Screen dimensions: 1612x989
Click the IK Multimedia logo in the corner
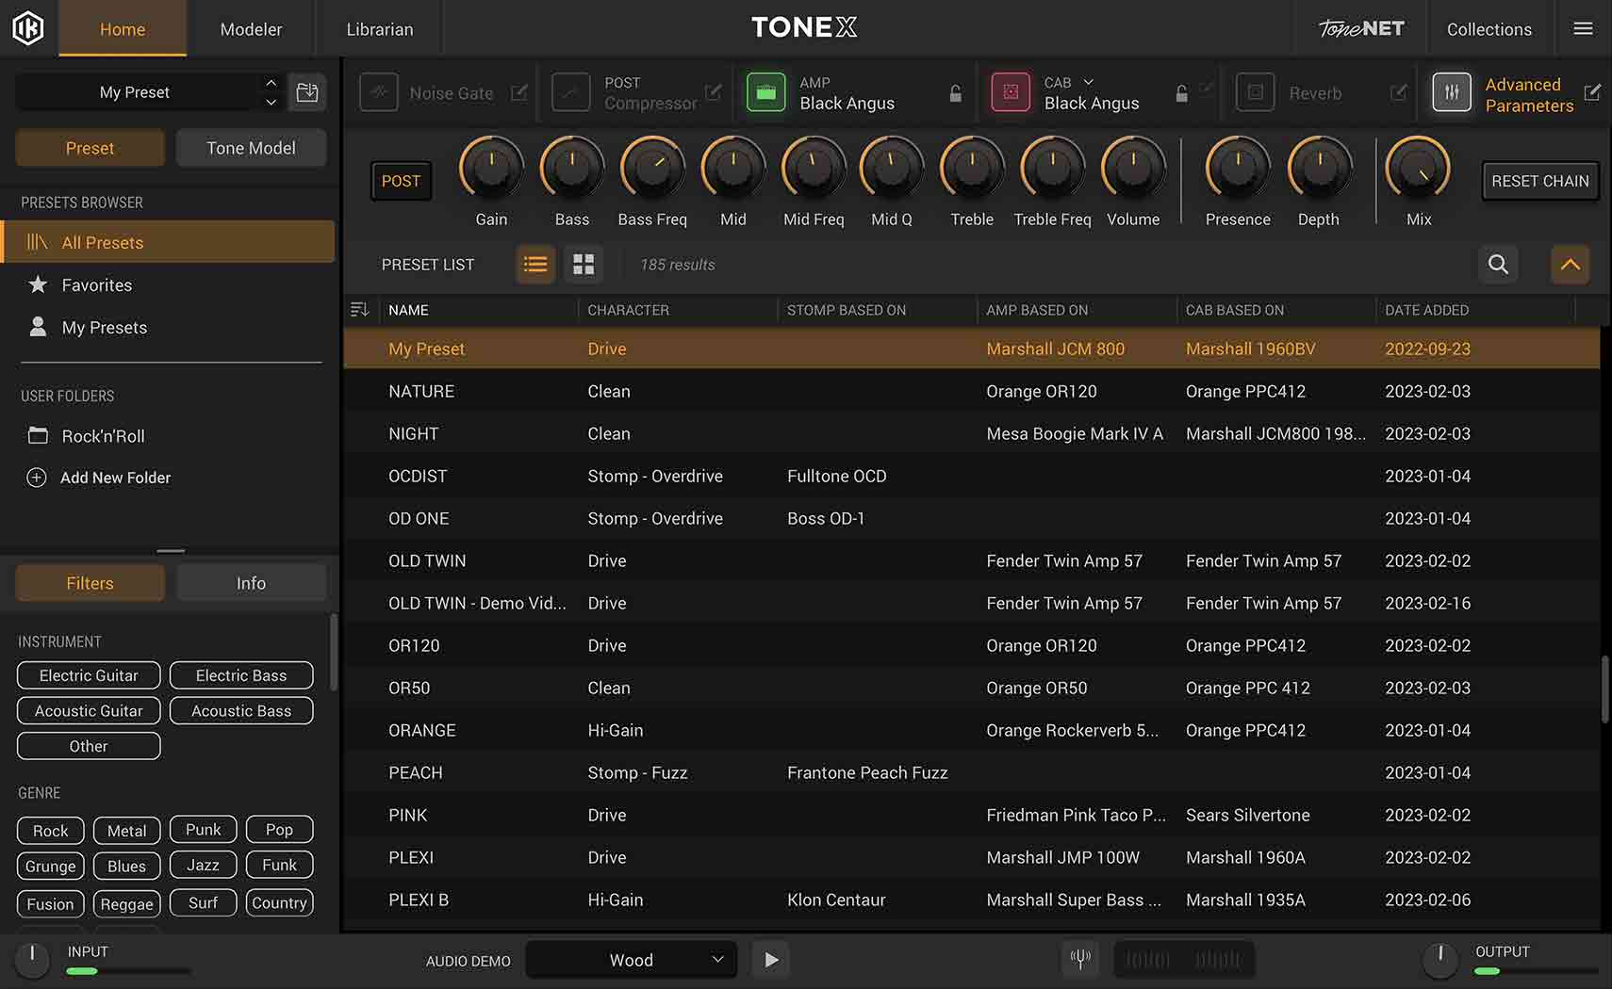pos(28,27)
